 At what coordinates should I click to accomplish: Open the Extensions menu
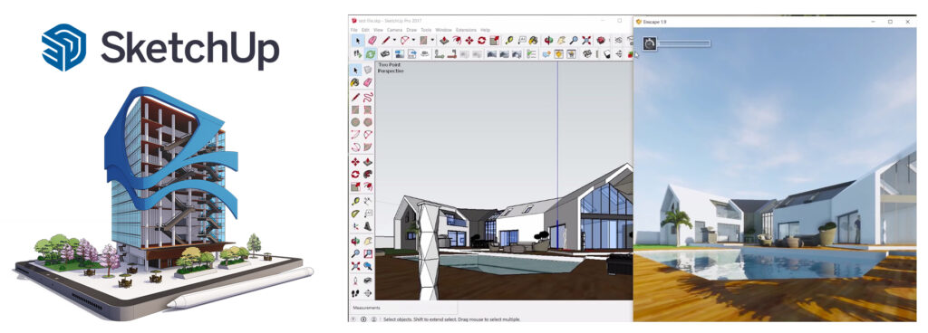[x=466, y=30]
